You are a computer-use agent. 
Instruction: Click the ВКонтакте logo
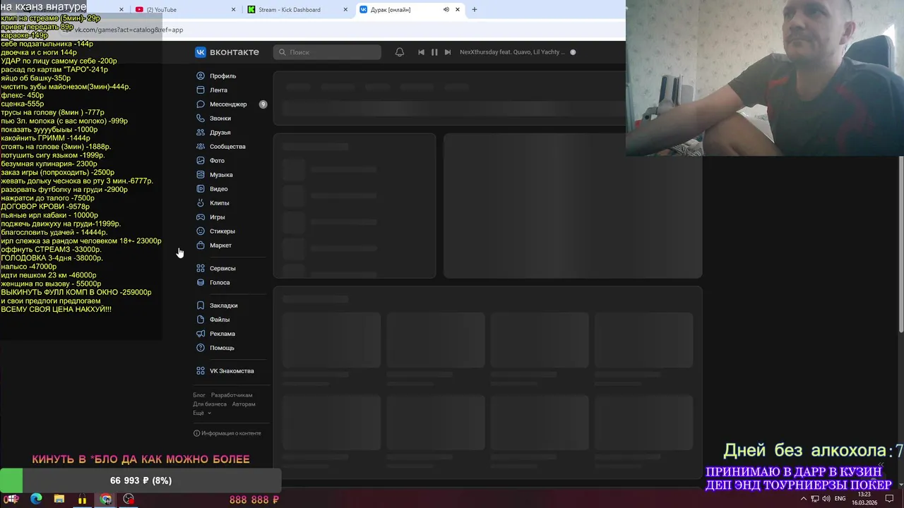[x=227, y=52]
